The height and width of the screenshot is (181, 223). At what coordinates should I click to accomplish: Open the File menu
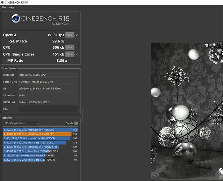pyautogui.click(x=4, y=8)
